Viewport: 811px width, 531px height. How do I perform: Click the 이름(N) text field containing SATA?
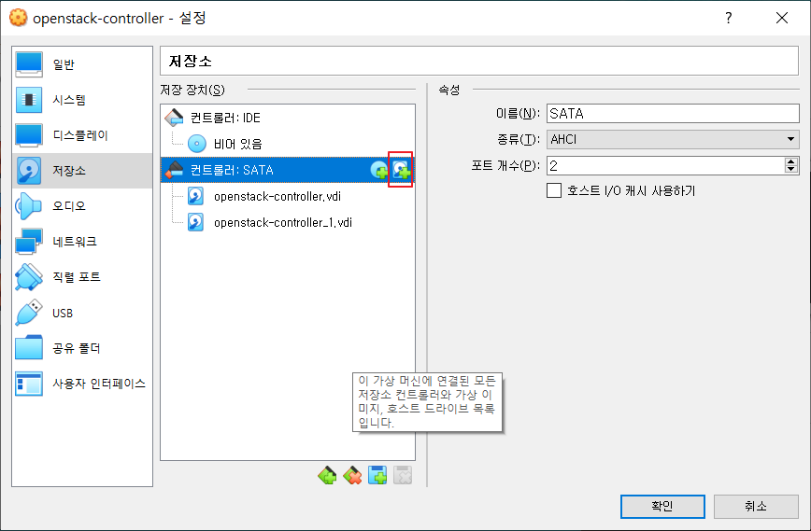pyautogui.click(x=673, y=113)
